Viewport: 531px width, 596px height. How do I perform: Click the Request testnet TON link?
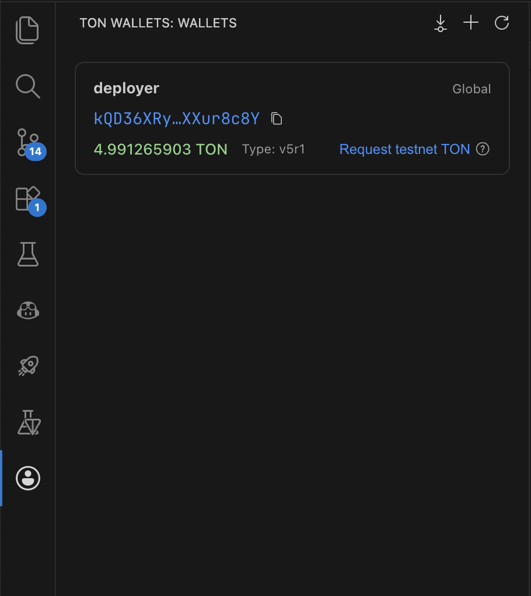(x=404, y=149)
